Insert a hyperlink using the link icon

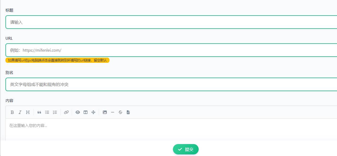click(66, 112)
